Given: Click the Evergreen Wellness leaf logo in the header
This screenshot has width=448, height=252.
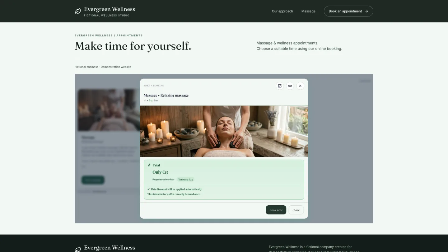Looking at the screenshot, I should coord(78,11).
